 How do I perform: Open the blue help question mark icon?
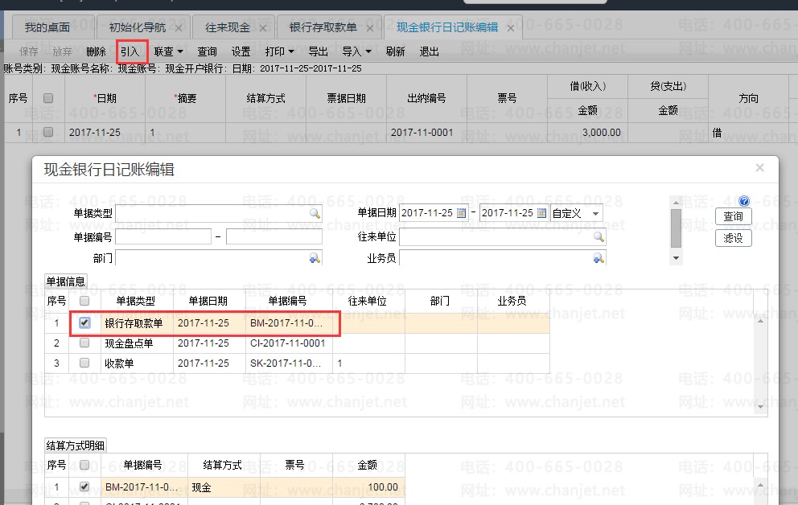pos(743,201)
